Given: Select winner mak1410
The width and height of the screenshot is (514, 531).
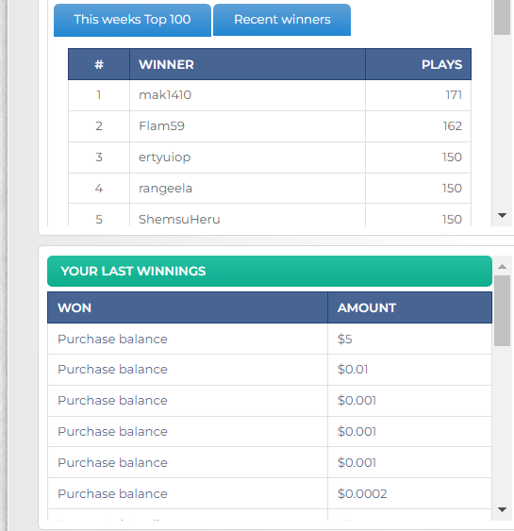Looking at the screenshot, I should 165,95.
